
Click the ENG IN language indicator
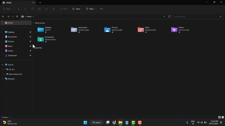[x=193, y=122]
